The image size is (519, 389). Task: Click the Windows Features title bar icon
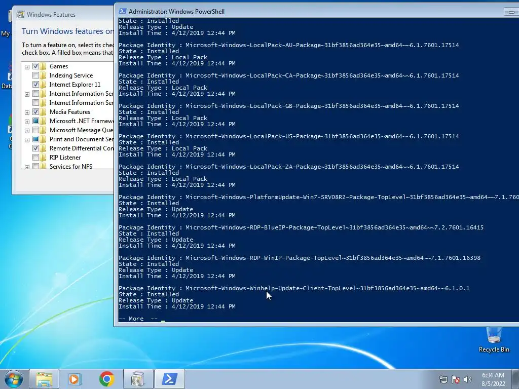pos(20,15)
